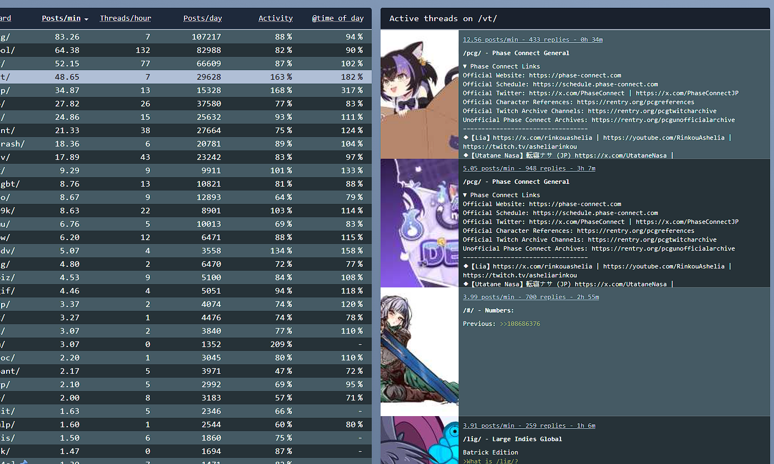The image size is (774, 464).
Task: Sort table by @time of day header
Action: (338, 18)
